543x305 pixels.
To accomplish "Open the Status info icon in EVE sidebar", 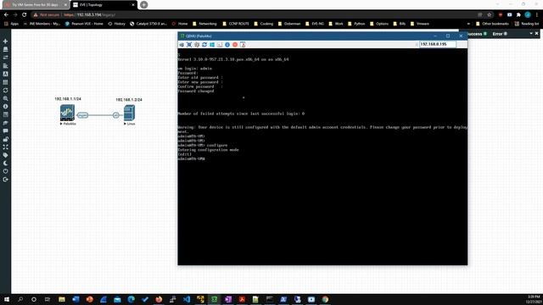I will click(x=5, y=107).
